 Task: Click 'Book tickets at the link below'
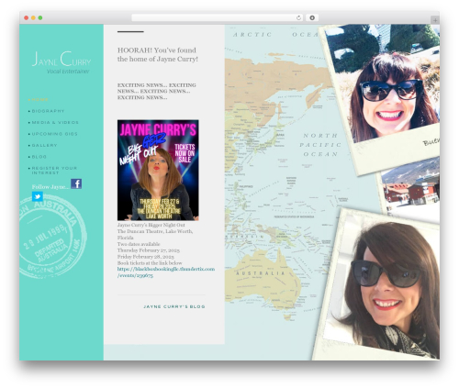point(150,263)
